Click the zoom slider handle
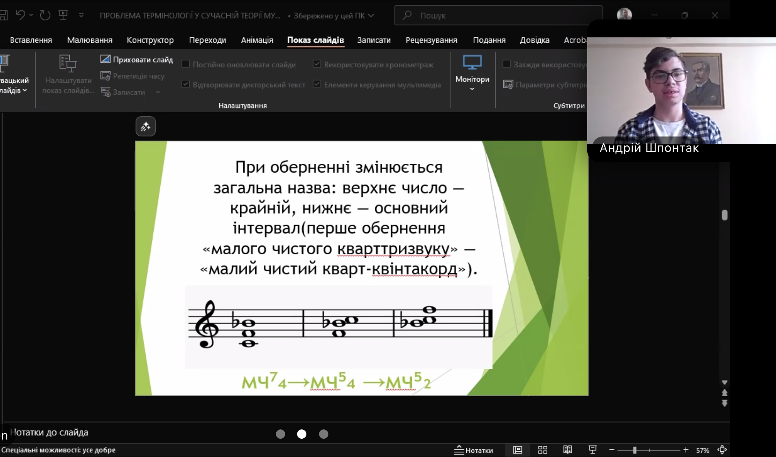The image size is (776, 457). pyautogui.click(x=634, y=450)
